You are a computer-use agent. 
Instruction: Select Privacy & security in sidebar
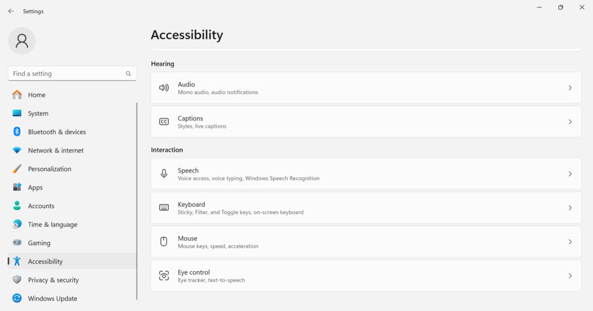point(53,280)
